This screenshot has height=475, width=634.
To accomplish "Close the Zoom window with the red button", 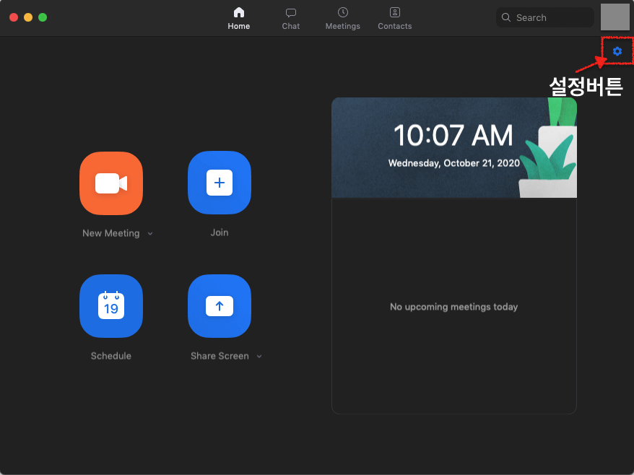I will coord(14,17).
